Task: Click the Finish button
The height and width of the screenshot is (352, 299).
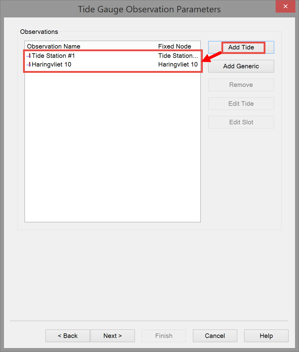Action: 164,336
